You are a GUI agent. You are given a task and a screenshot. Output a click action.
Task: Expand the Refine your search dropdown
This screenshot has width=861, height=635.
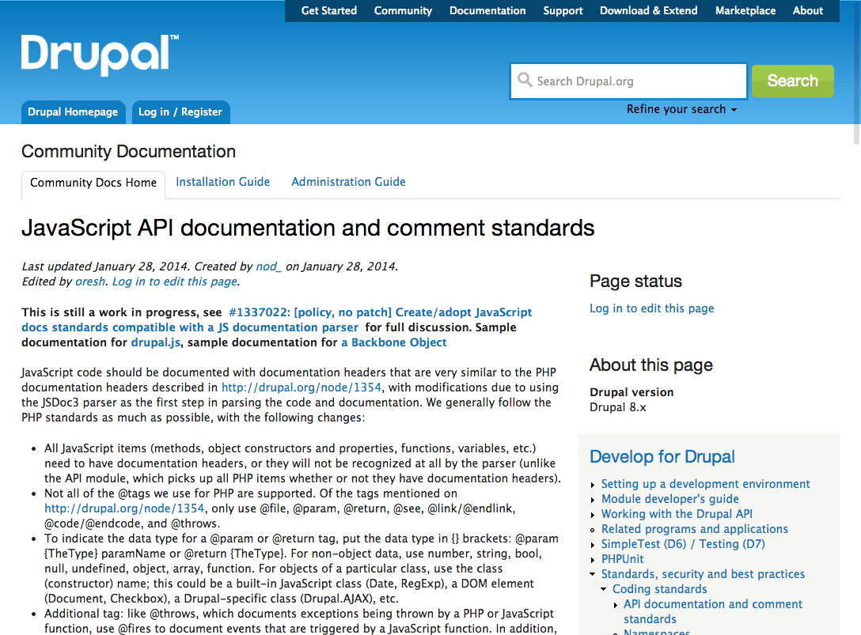tap(681, 109)
